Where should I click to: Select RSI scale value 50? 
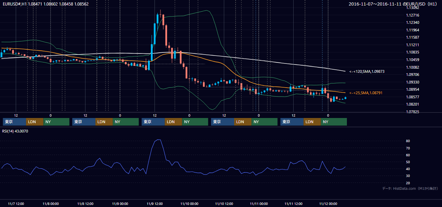(x=408, y=162)
